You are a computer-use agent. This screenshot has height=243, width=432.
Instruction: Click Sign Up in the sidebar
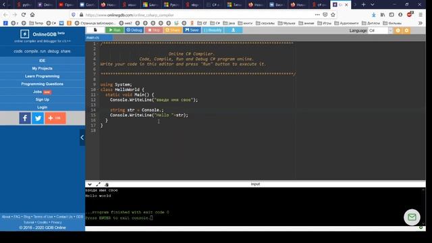click(42, 99)
